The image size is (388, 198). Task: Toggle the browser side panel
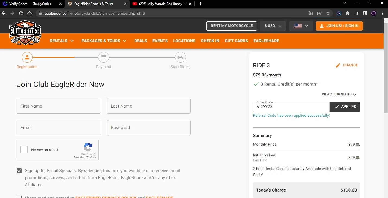tap(365, 13)
